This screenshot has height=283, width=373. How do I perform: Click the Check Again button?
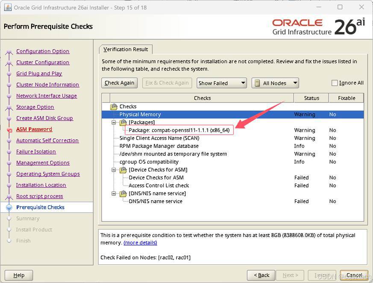pyautogui.click(x=119, y=83)
